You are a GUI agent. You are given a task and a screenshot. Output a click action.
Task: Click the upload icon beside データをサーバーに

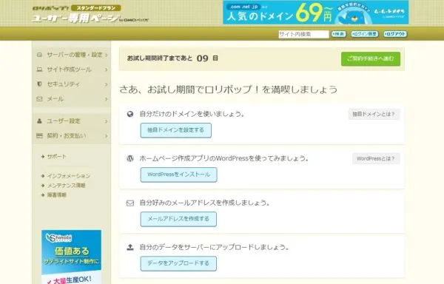point(130,247)
